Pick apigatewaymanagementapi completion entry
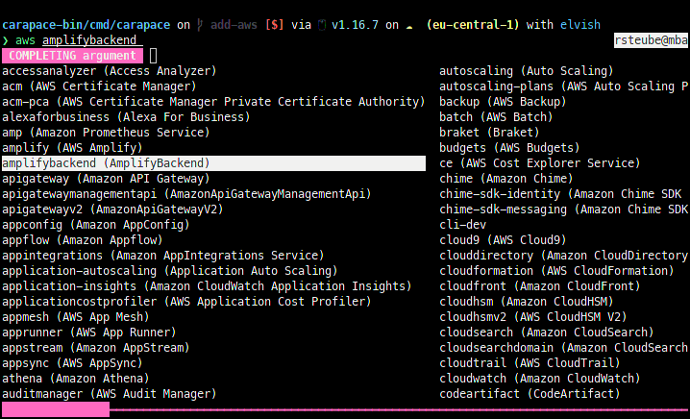The width and height of the screenshot is (690, 419). tap(186, 194)
